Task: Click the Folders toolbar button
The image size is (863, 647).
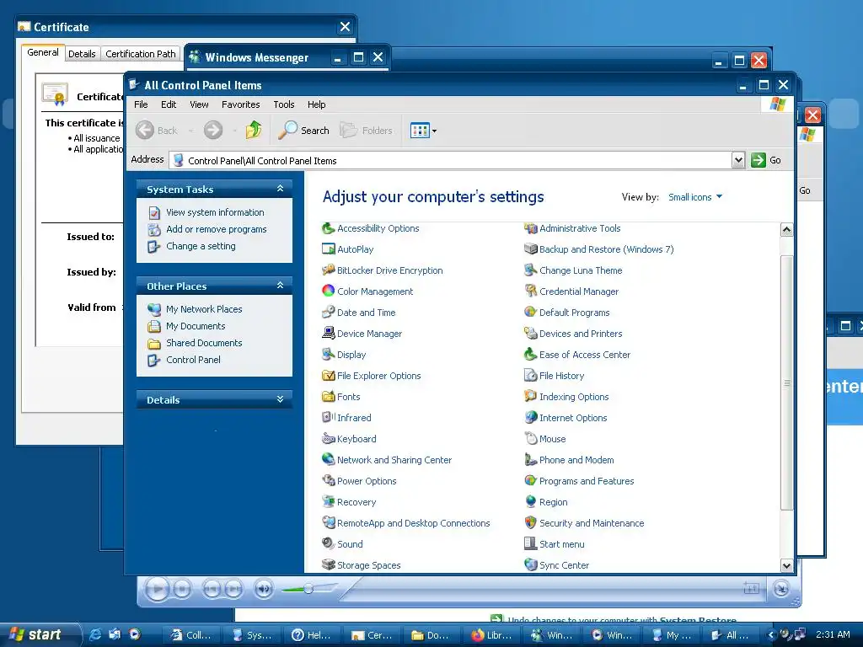Action: (367, 131)
